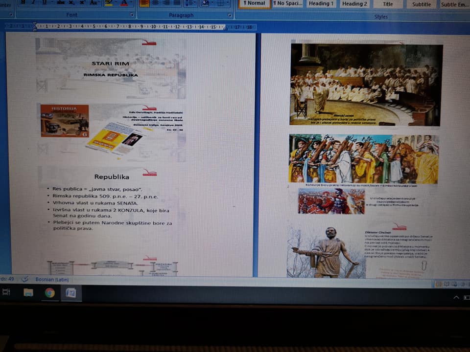Select the lictors with fasces illustration
Screen dimensions: 470x352
(364, 158)
